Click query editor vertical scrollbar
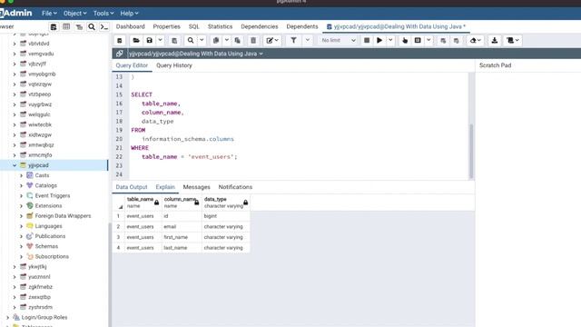The height and width of the screenshot is (327, 581). point(471,152)
